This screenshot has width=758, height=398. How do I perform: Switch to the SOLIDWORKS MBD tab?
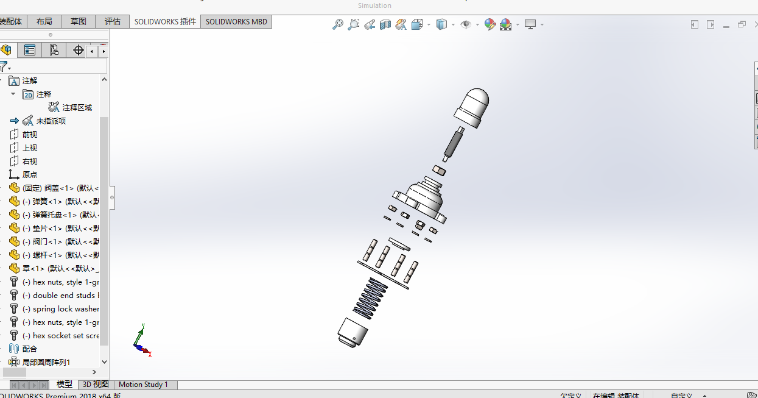pyautogui.click(x=236, y=21)
